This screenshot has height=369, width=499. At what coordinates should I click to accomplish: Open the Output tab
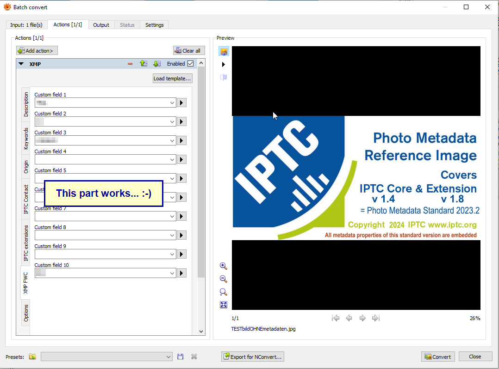point(101,25)
